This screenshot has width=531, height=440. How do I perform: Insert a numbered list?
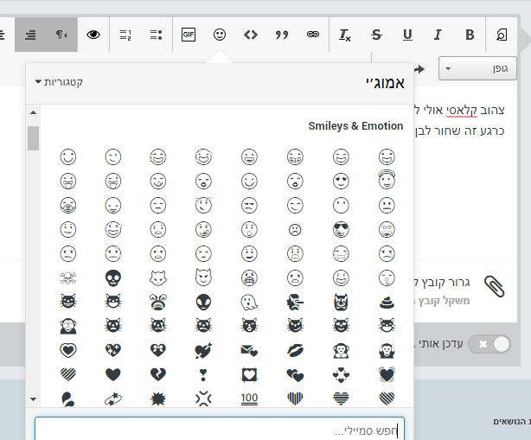pyautogui.click(x=125, y=35)
